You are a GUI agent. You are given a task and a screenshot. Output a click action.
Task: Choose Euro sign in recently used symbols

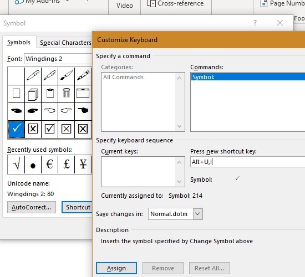pos(49,165)
